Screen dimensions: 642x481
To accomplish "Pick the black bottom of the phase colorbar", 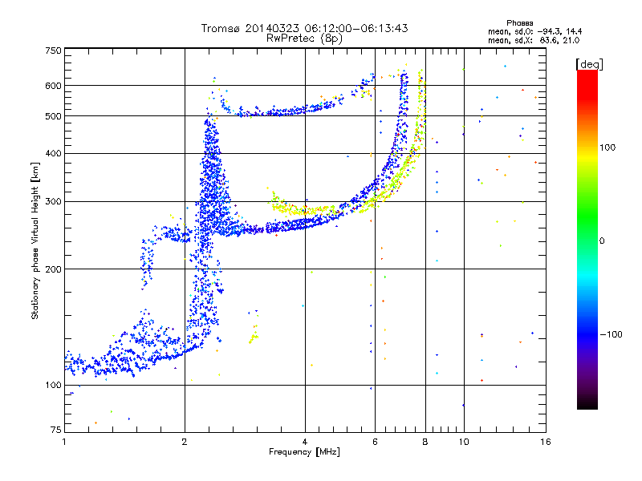I will click(x=587, y=403).
